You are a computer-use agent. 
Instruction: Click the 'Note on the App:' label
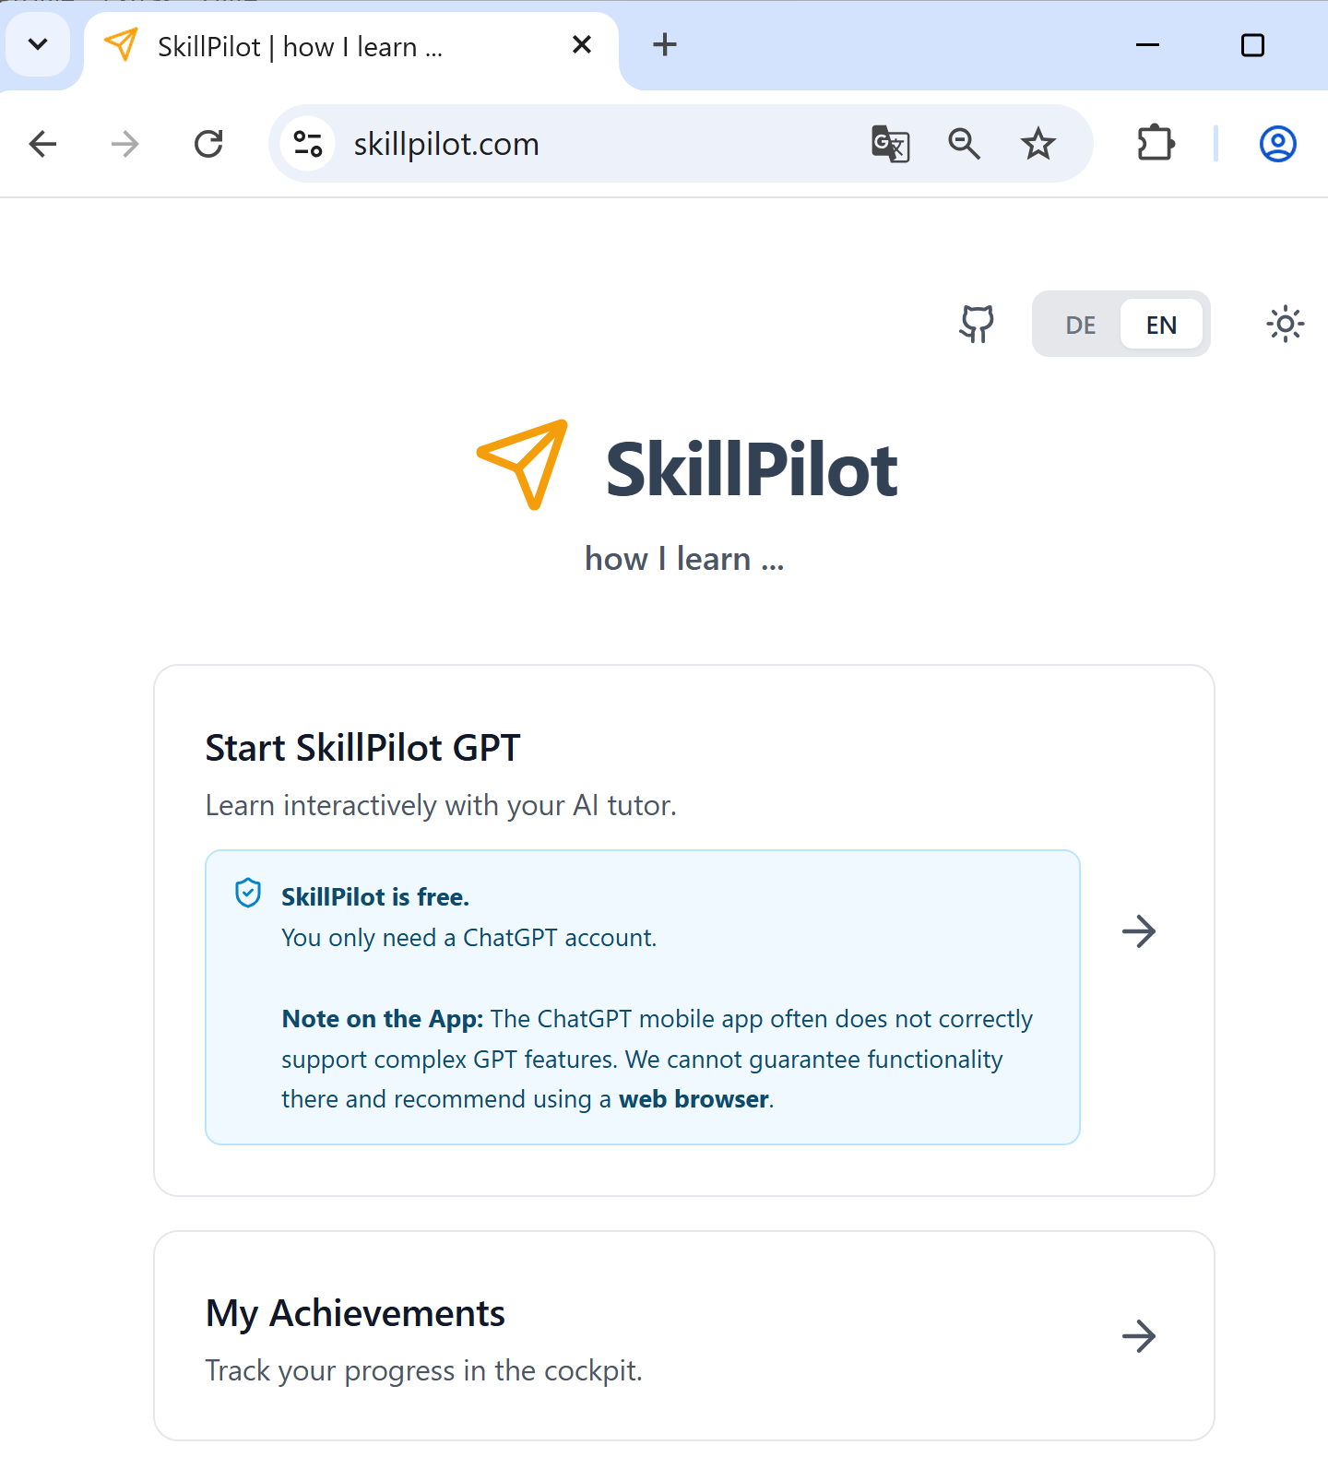click(383, 1019)
